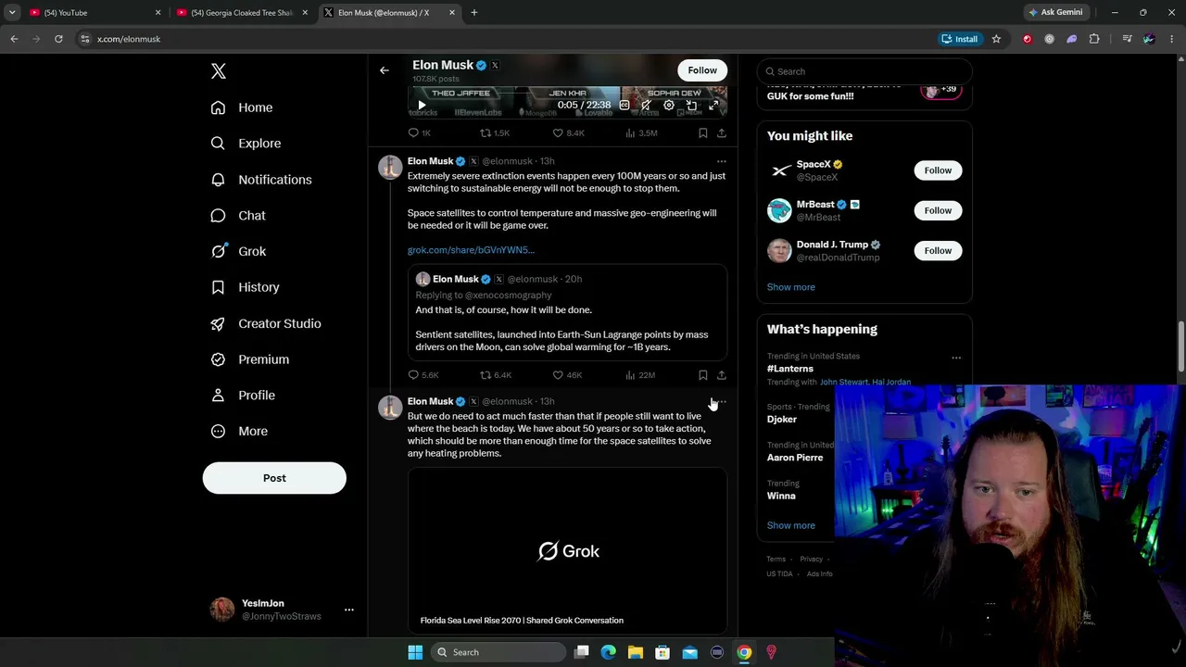This screenshot has width=1186, height=667.
Task: Open the grok.com/bGVnYWN5 link
Action: coord(471,250)
